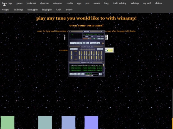Open playlist REM menu button
This screenshot has width=173, height=129.
(x=75, y=74)
